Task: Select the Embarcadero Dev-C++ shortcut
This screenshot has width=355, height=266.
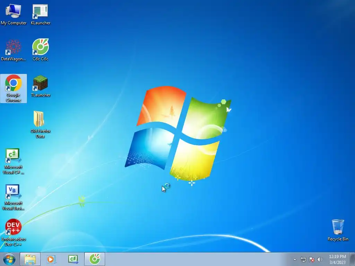Action: coord(14,232)
